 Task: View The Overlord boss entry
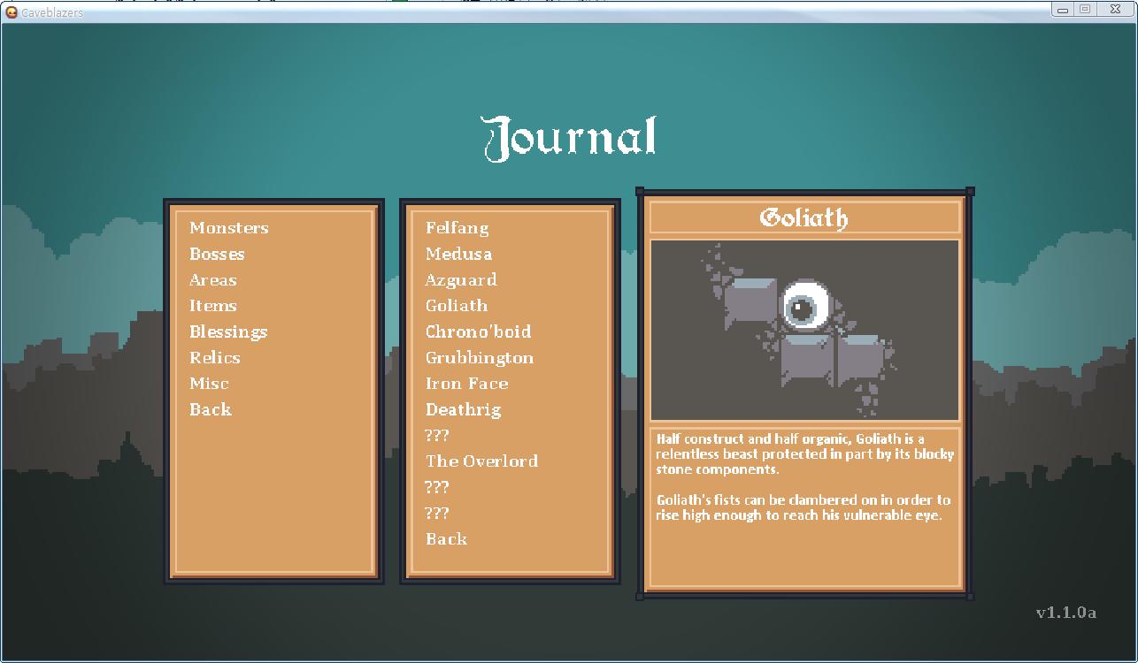(481, 461)
